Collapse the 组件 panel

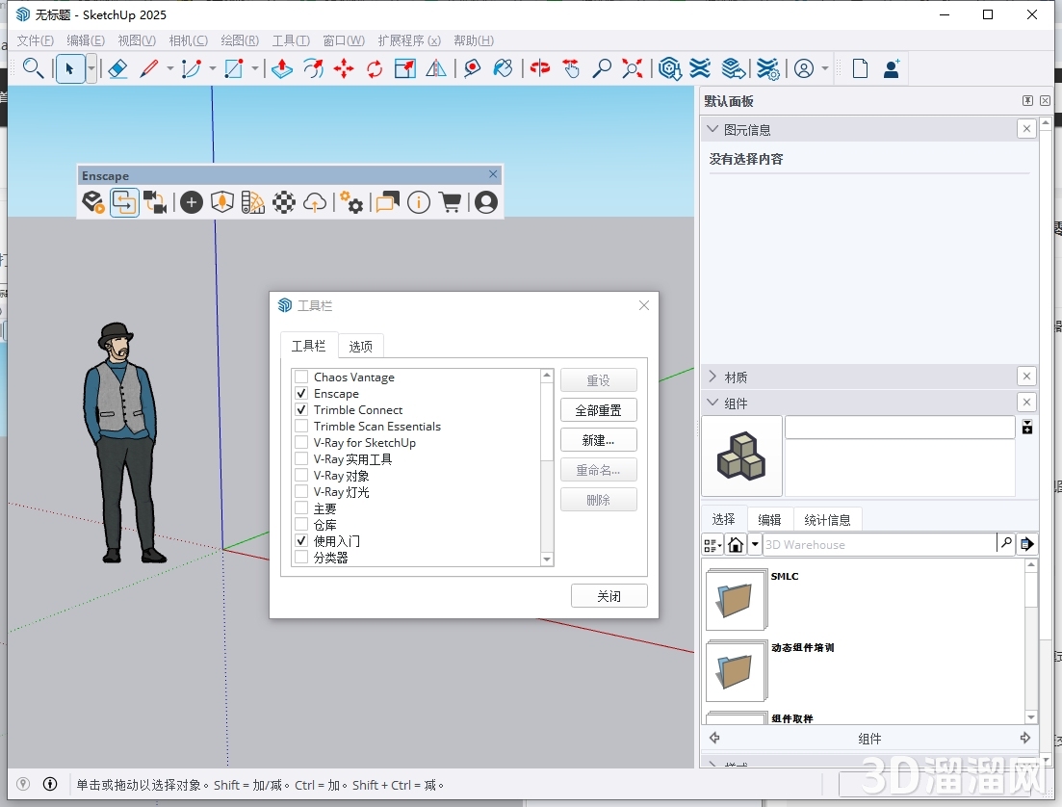coord(712,403)
